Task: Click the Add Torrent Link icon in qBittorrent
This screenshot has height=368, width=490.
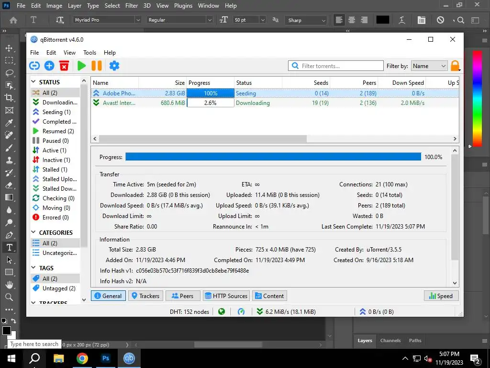Action: click(34, 66)
